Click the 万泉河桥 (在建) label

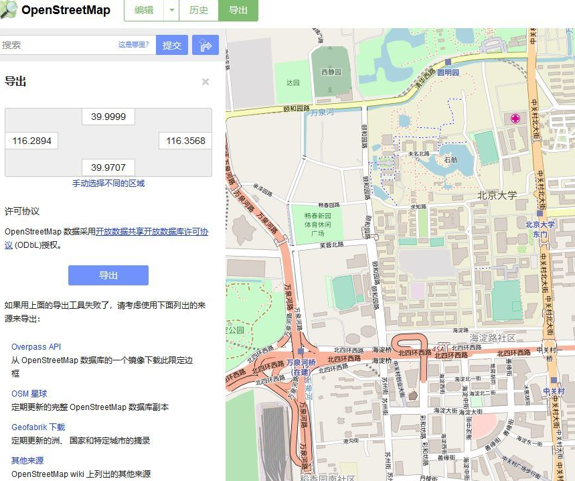301,367
